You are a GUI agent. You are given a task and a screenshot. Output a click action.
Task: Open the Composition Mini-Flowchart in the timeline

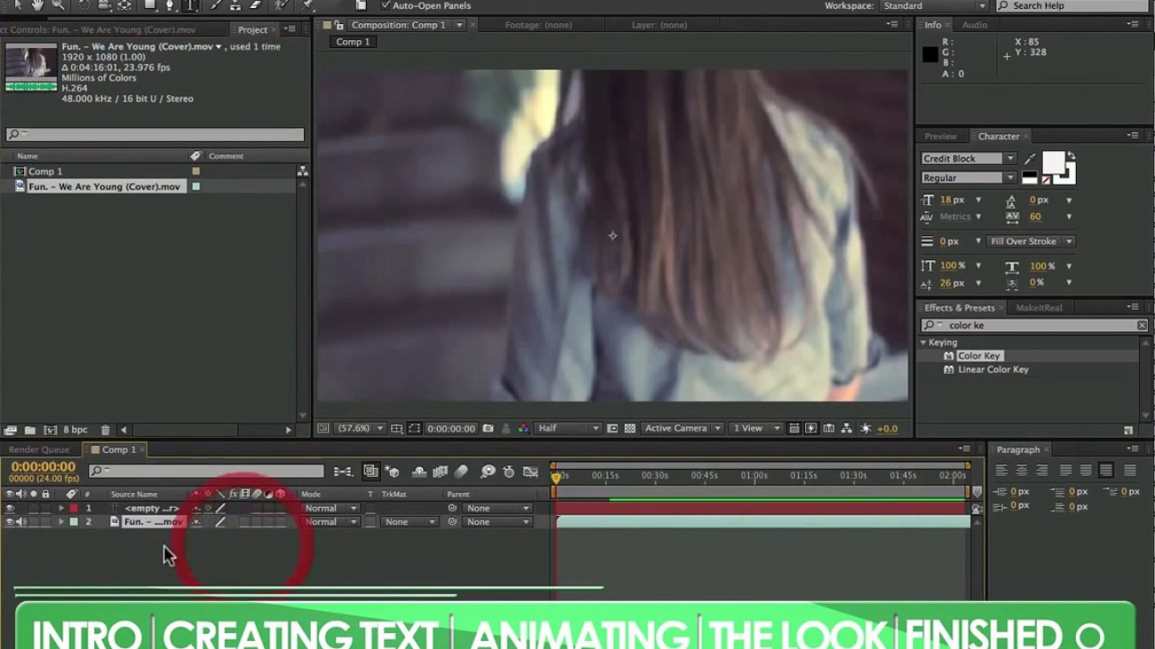pyautogui.click(x=343, y=472)
